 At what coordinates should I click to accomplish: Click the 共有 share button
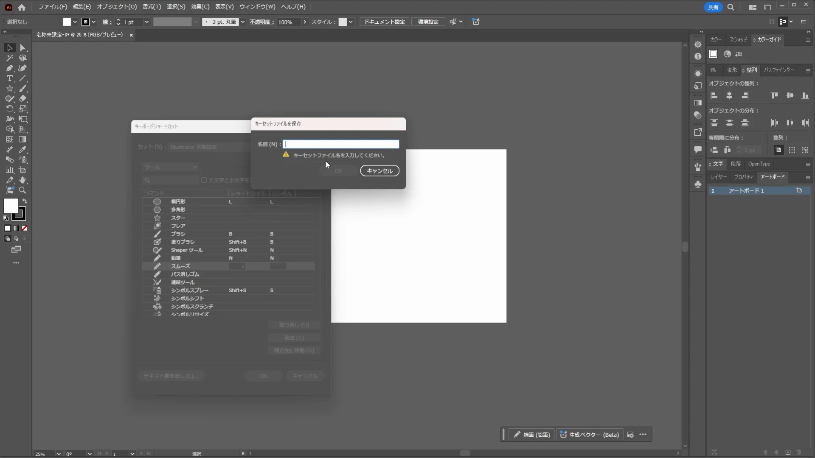(713, 7)
